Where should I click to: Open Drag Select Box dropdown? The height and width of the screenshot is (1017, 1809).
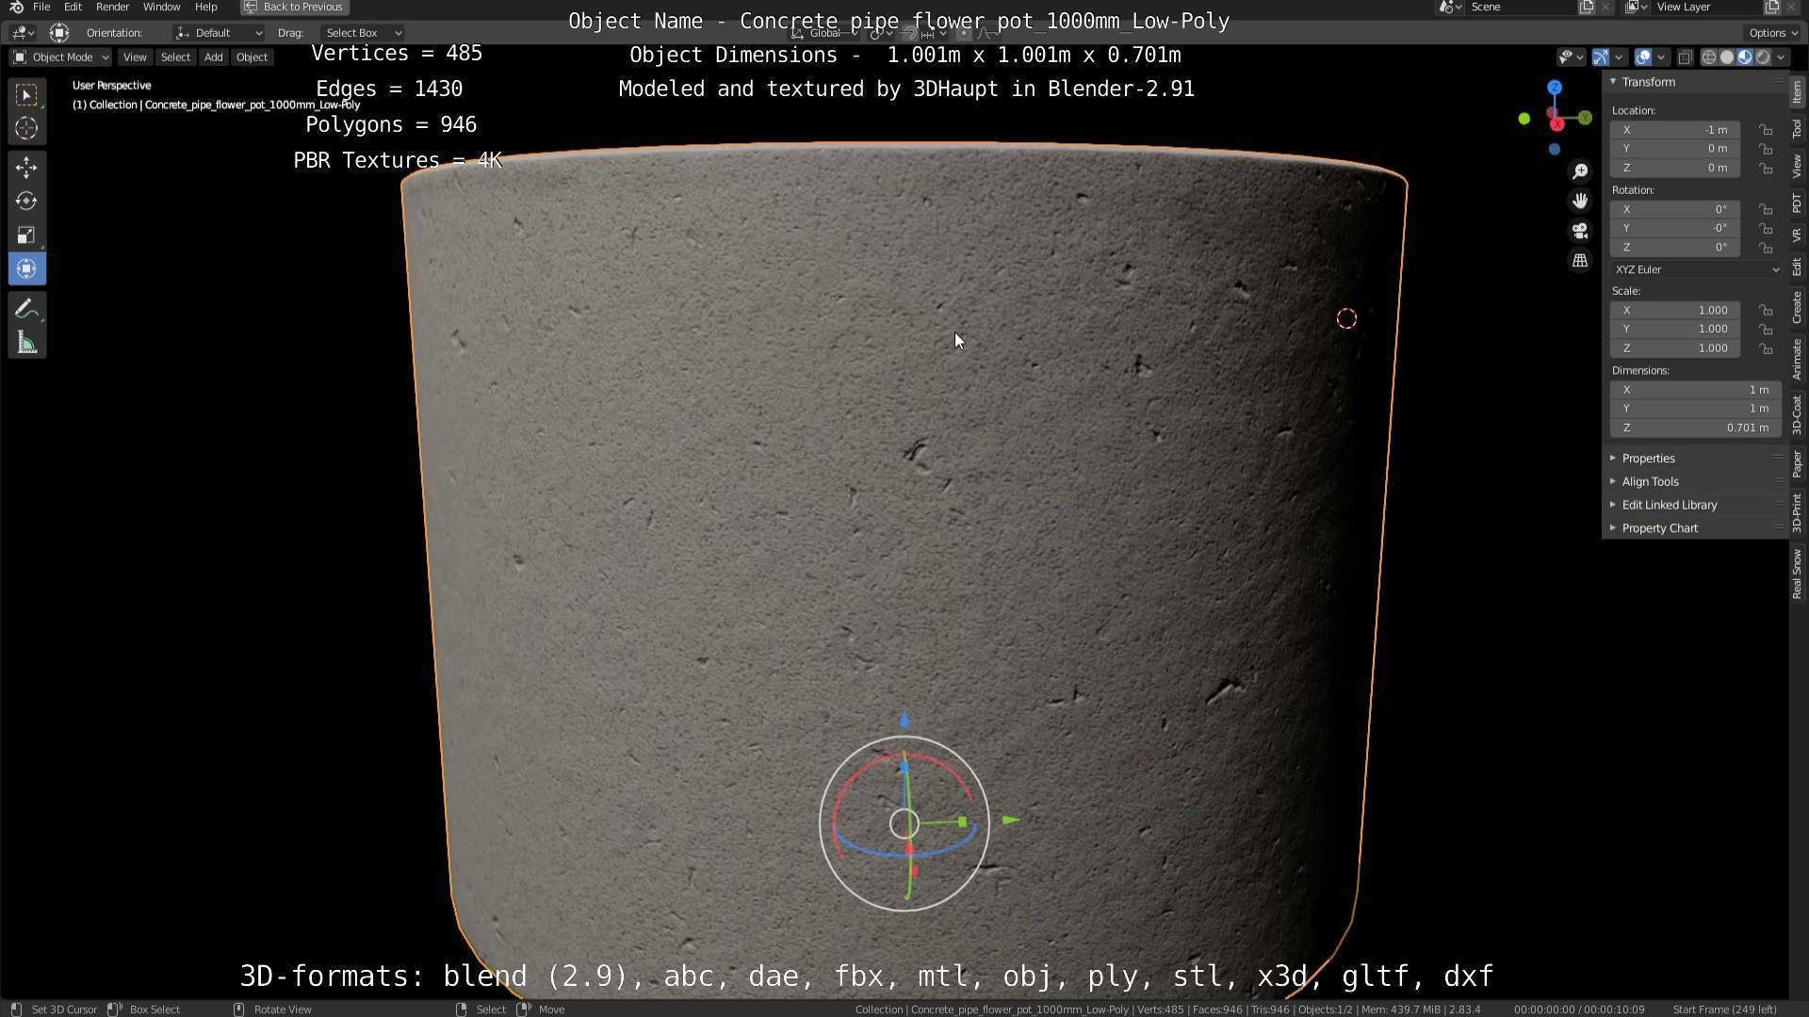(x=363, y=33)
